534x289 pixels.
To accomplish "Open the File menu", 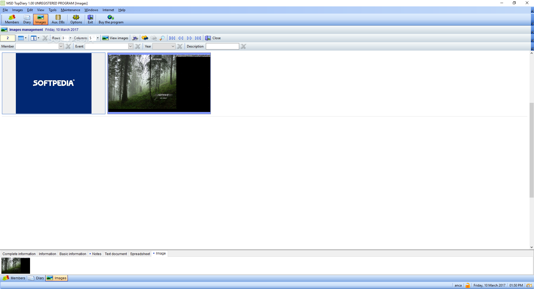I will tap(5, 10).
